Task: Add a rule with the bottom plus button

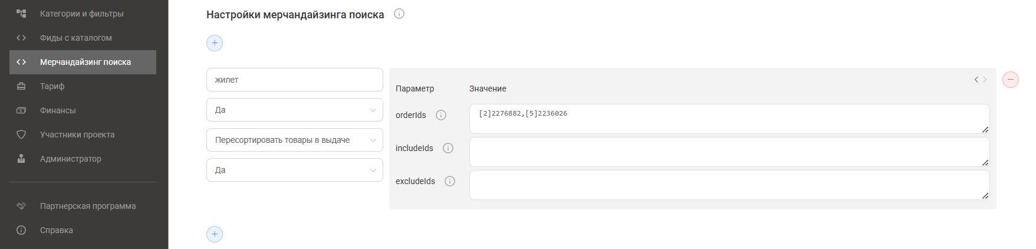Action: [x=215, y=234]
